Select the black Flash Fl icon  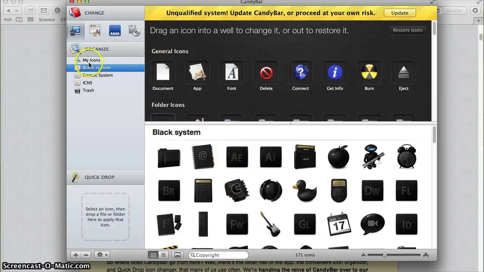pos(406,190)
